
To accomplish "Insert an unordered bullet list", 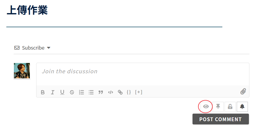I will [x=91, y=92].
